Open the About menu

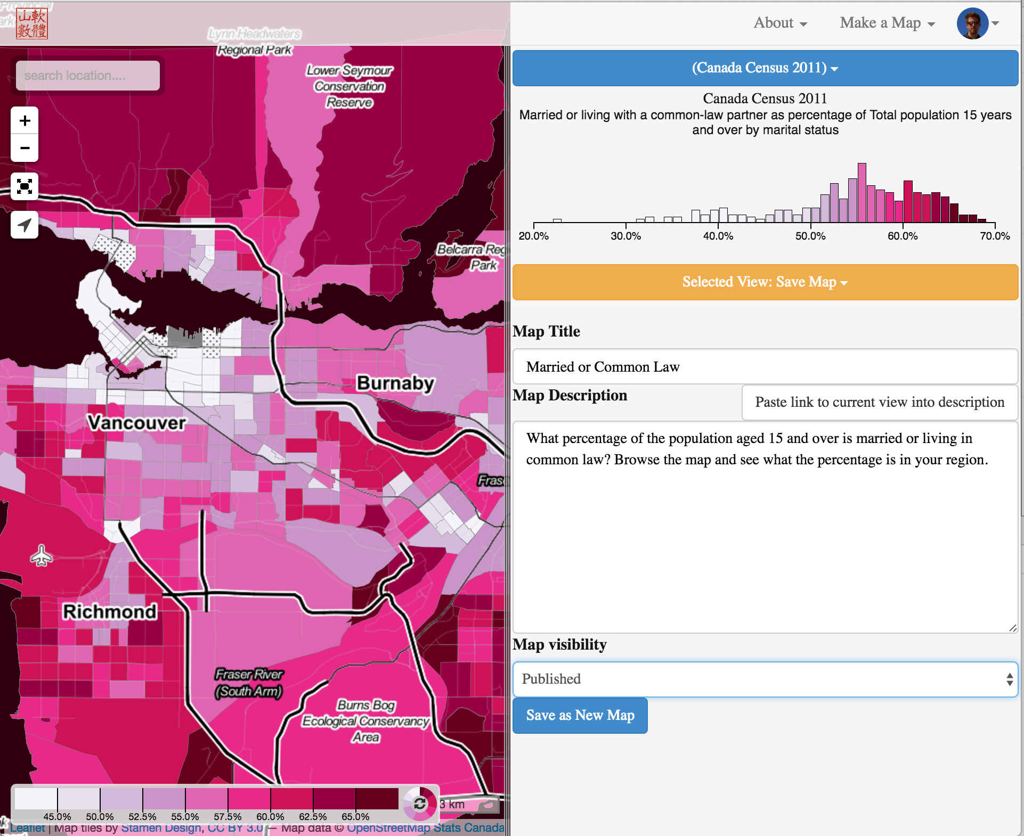tap(780, 23)
